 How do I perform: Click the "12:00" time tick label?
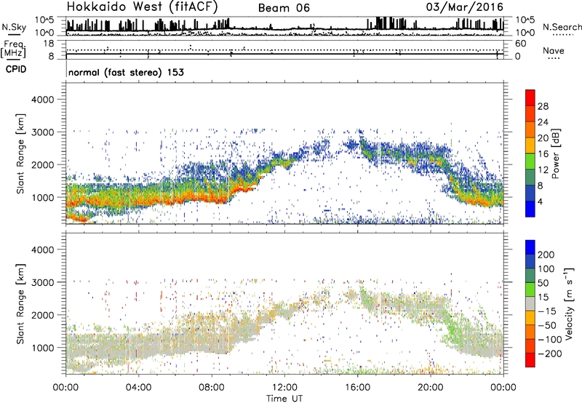click(x=284, y=387)
